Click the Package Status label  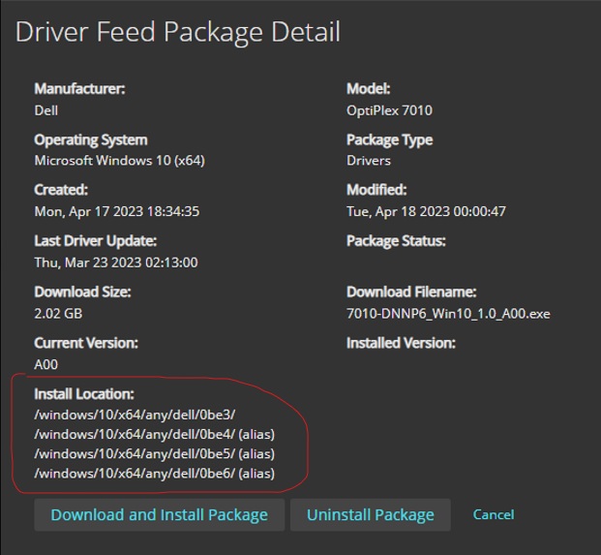tap(397, 241)
